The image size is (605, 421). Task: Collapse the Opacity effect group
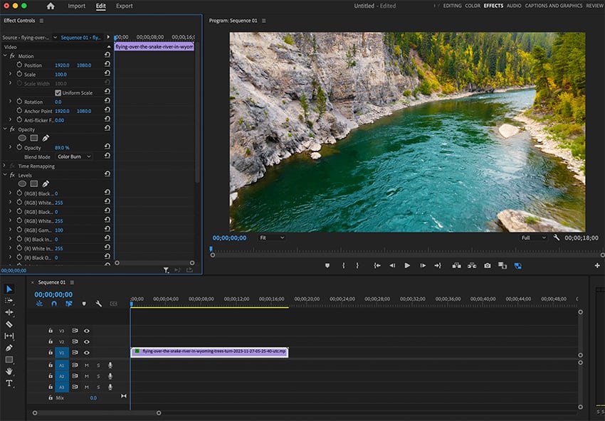5,129
